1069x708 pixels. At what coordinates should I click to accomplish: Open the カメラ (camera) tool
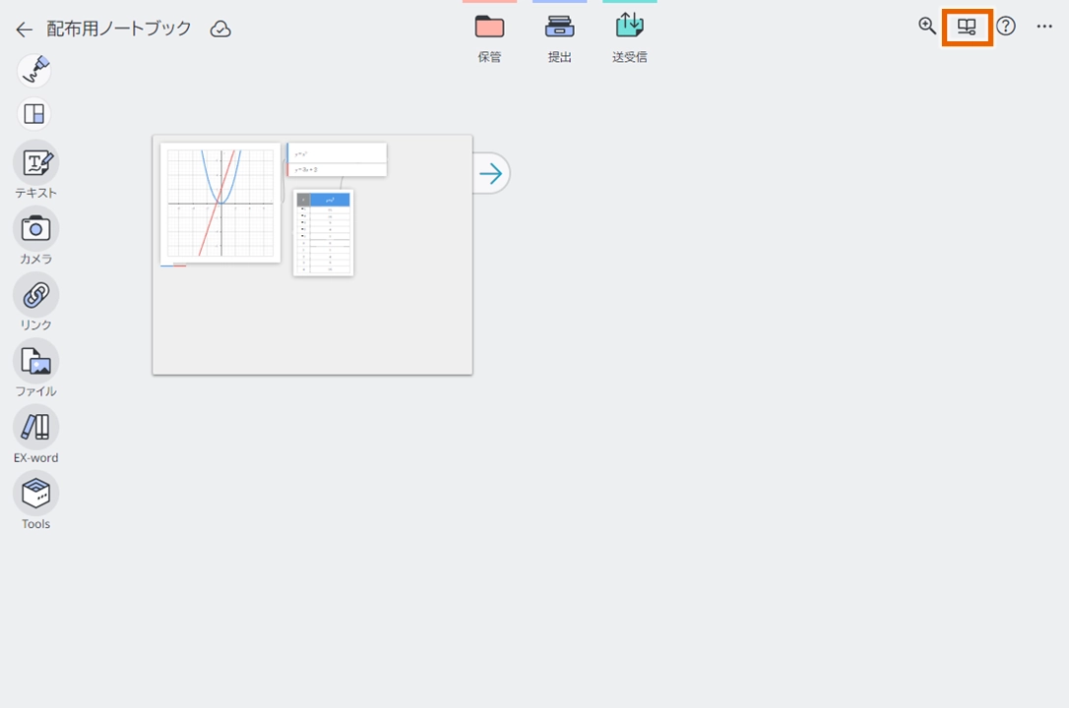click(35, 229)
